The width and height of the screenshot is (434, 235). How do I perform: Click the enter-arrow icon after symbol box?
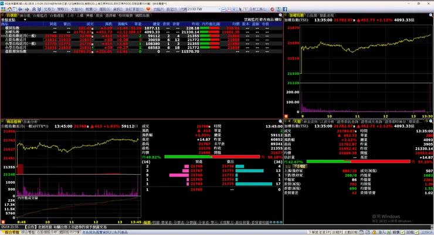(x=223, y=9)
